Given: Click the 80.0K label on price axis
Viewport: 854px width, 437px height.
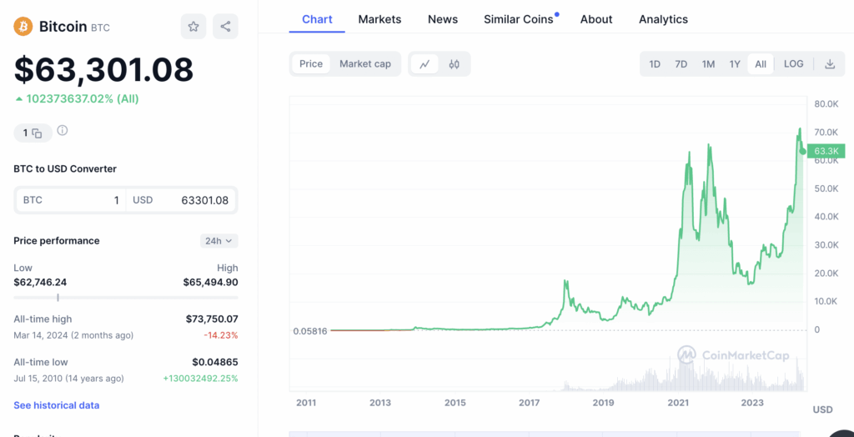Looking at the screenshot, I should click(x=826, y=103).
